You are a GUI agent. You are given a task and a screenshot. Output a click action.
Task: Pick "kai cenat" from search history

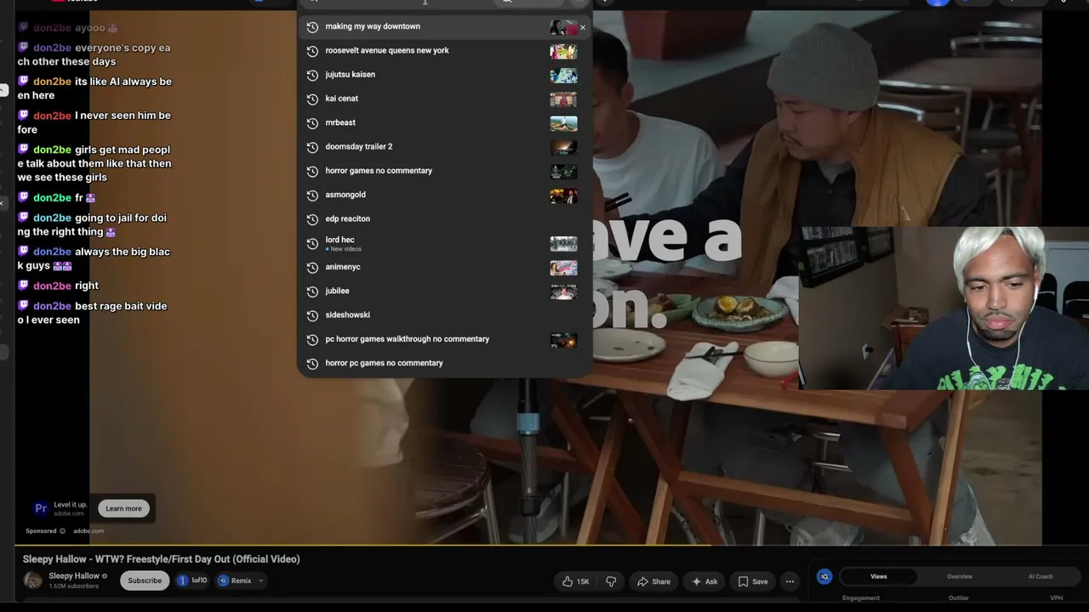pyautogui.click(x=444, y=99)
